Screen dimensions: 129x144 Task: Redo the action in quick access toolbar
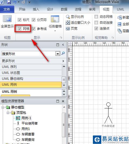(x=23, y=2)
